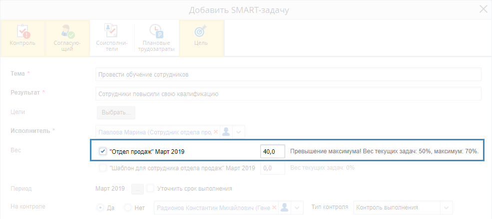Enable "Шаблон для сотрудника отдела продаж" checkbox
492x219 pixels.
(x=103, y=168)
